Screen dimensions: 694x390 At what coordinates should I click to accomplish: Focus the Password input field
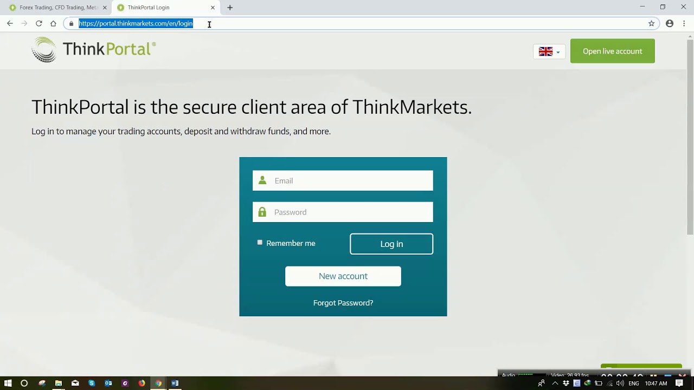click(343, 212)
